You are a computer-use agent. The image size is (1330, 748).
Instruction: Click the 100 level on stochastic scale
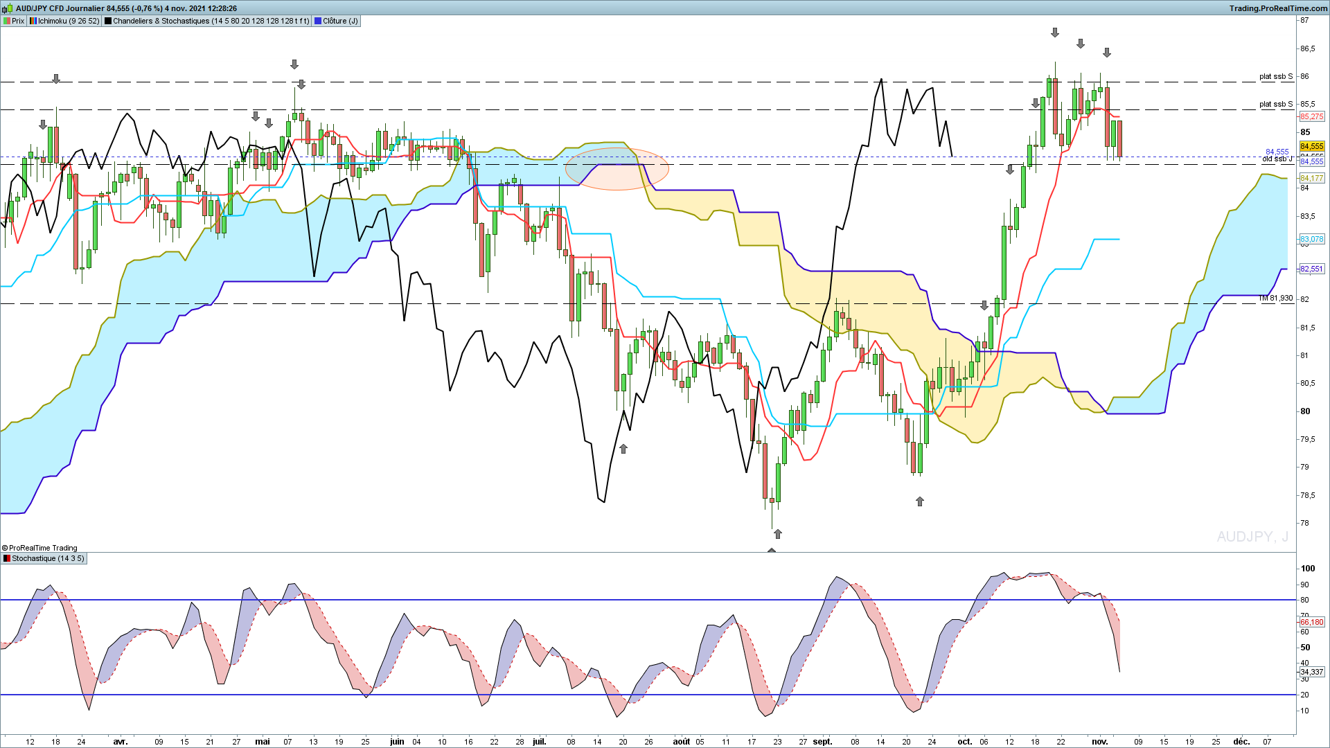[x=1308, y=569]
